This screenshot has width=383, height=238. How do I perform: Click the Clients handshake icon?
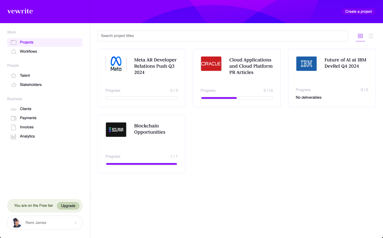pyautogui.click(x=14, y=109)
